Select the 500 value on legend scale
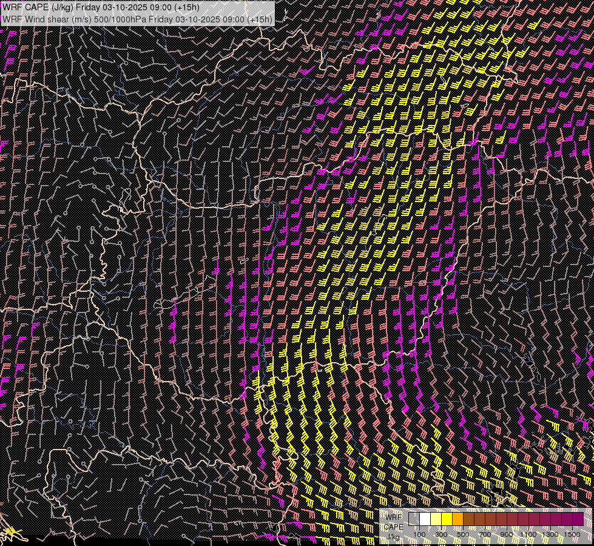Image resolution: width=594 pixels, height=546 pixels. pos(463,534)
